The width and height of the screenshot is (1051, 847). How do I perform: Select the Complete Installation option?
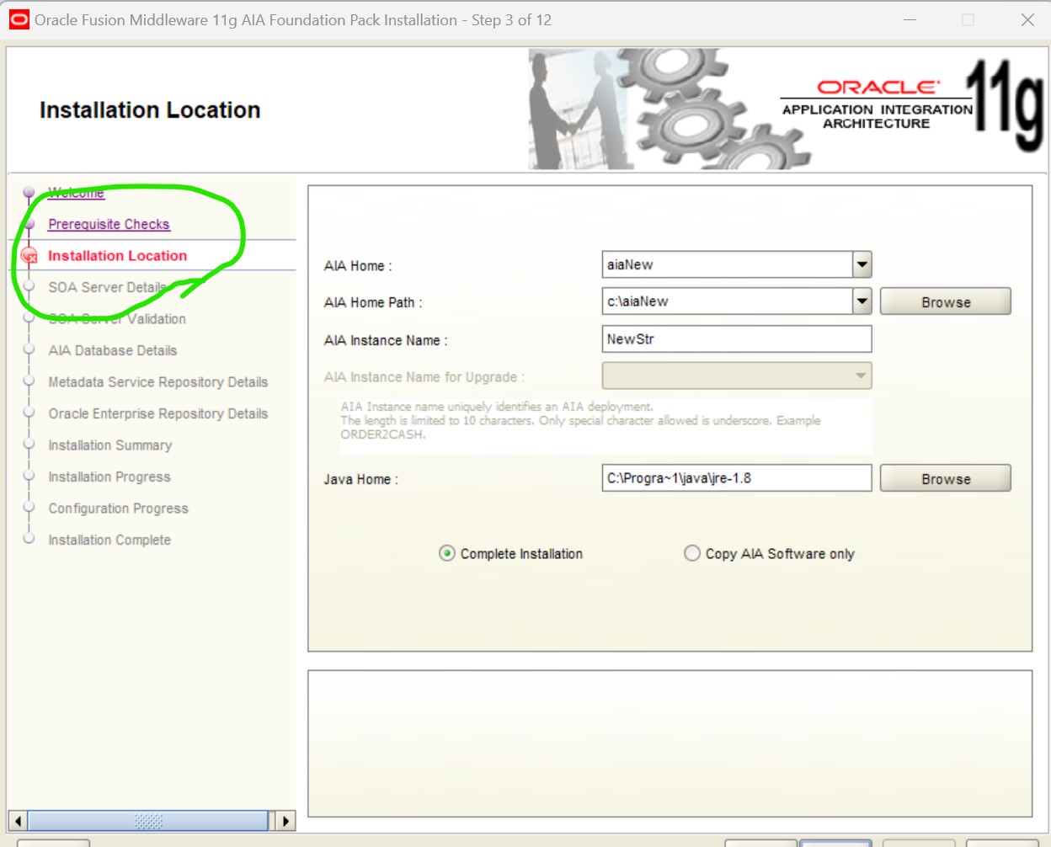[446, 553]
